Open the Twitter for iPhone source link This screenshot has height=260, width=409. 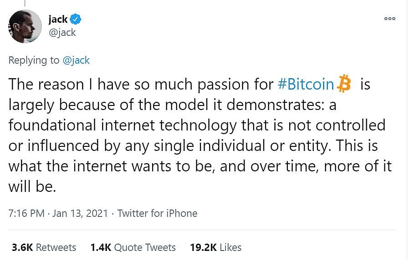(157, 213)
